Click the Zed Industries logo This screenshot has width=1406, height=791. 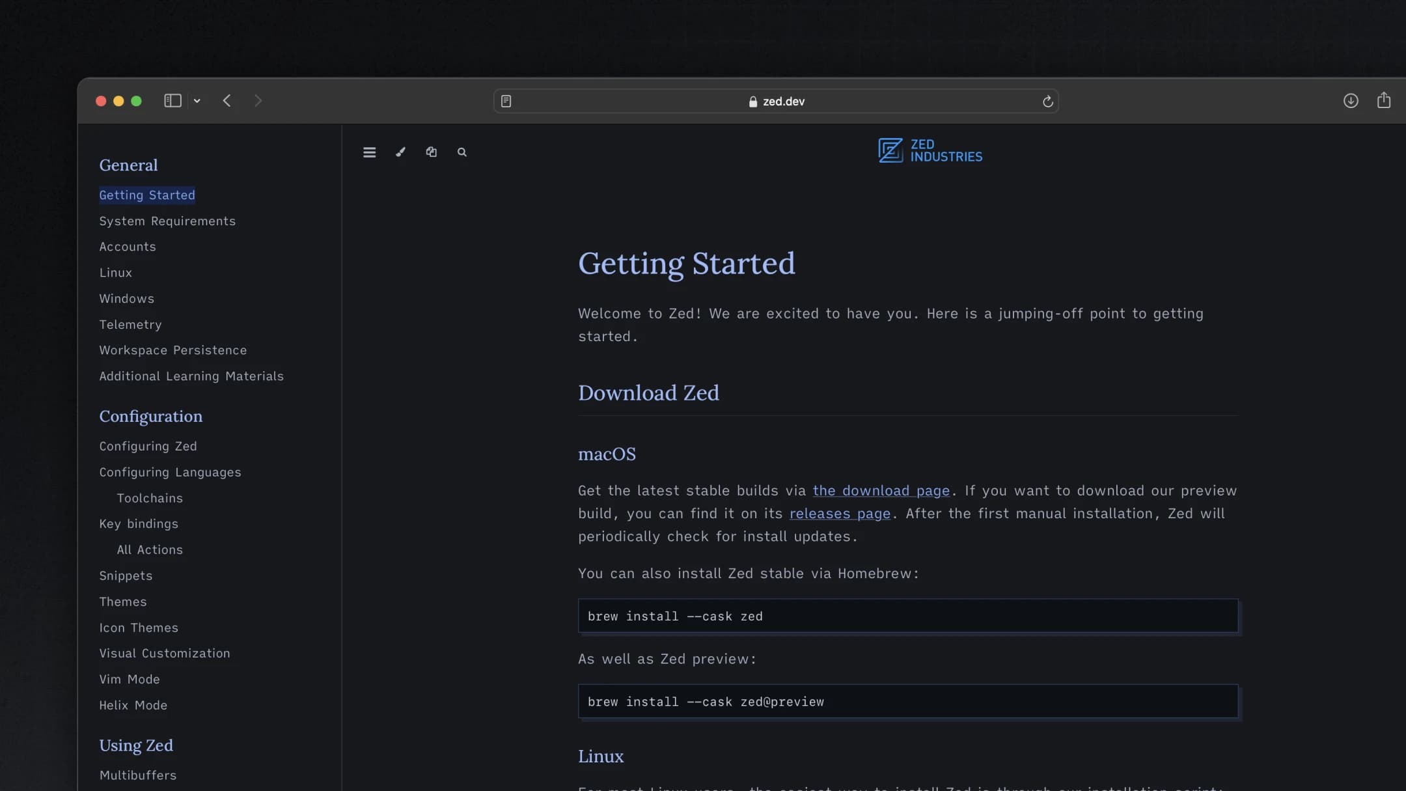(x=929, y=150)
